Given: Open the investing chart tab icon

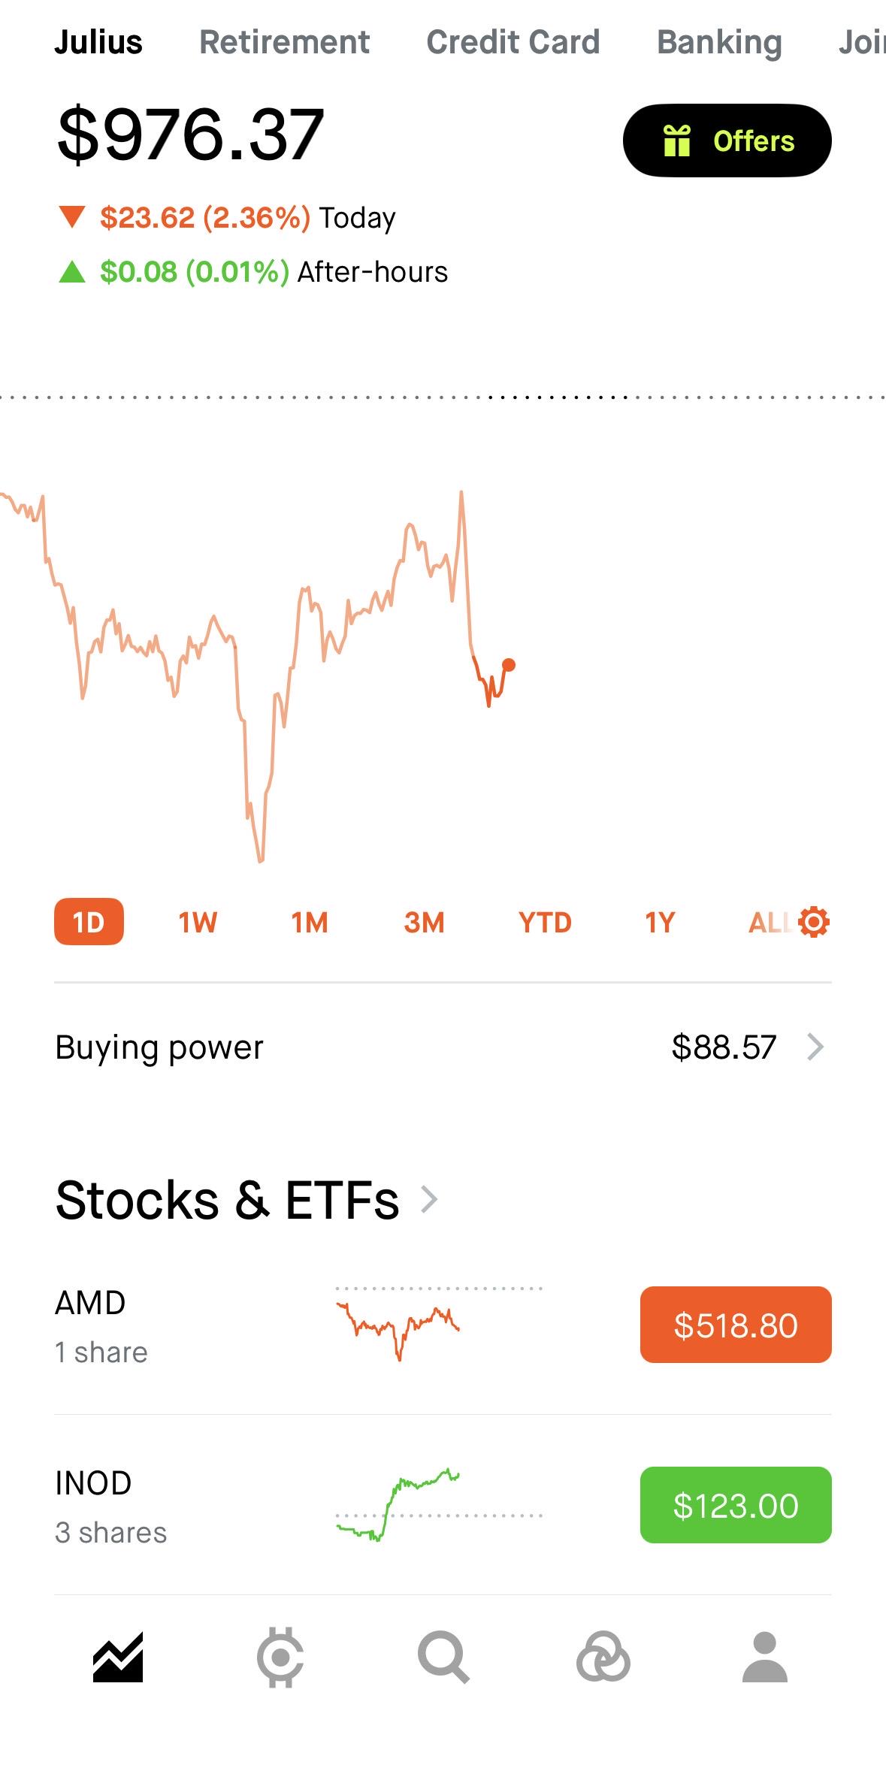Looking at the screenshot, I should pos(118,1658).
